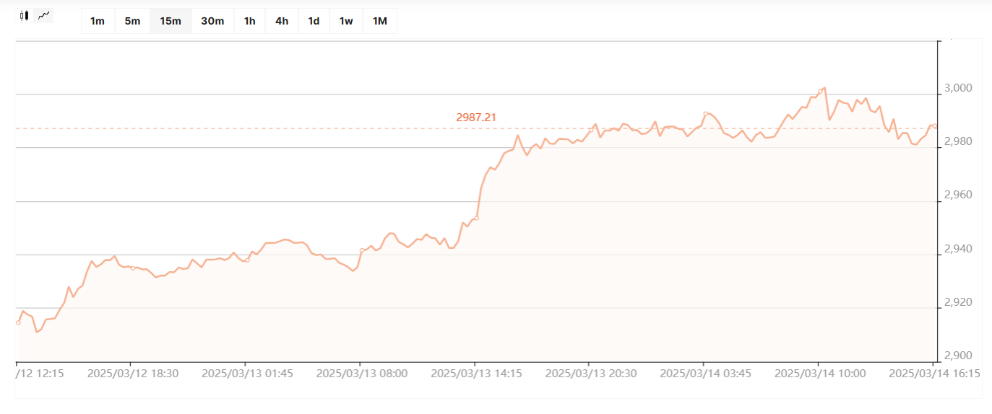Click the data point marker at 2025/03/13 14:15
The width and height of the screenshot is (992, 414).
pyautogui.click(x=476, y=218)
